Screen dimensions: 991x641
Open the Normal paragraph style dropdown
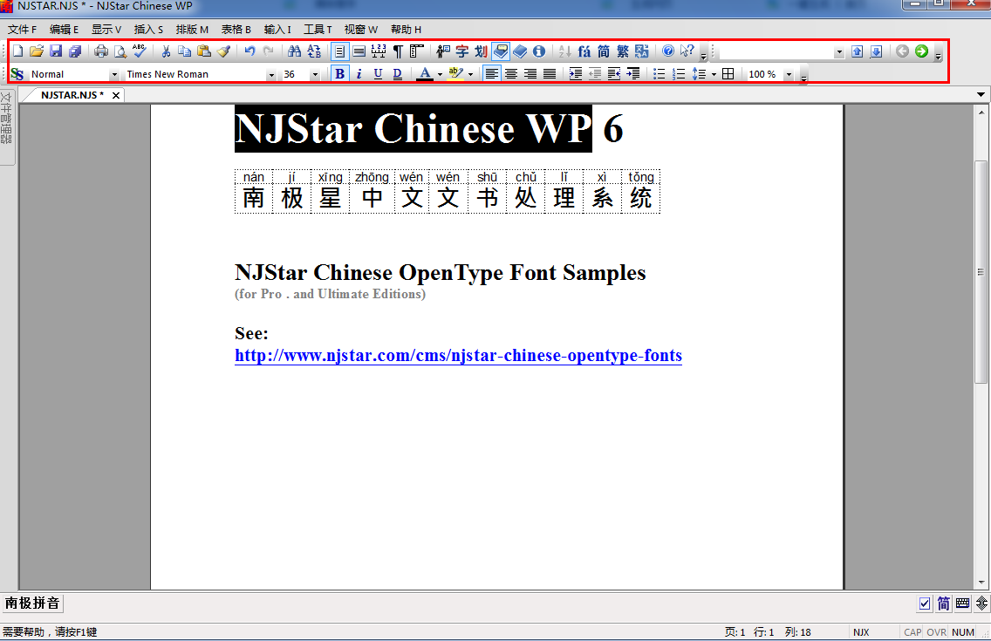click(x=113, y=75)
